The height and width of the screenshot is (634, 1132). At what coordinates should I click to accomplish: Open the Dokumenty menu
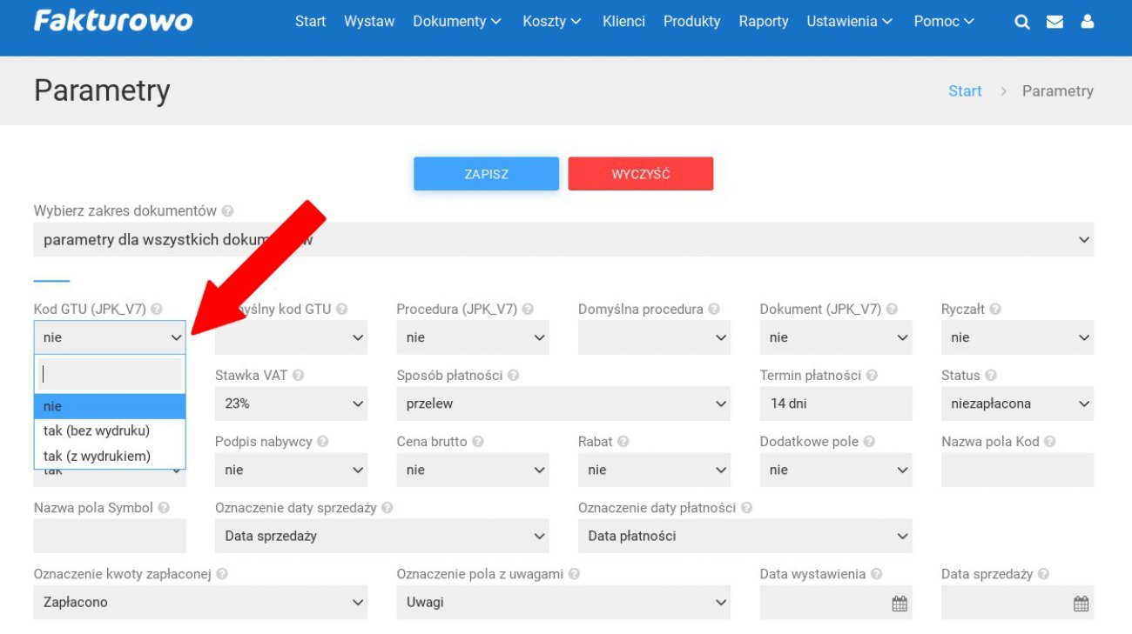[x=457, y=22]
